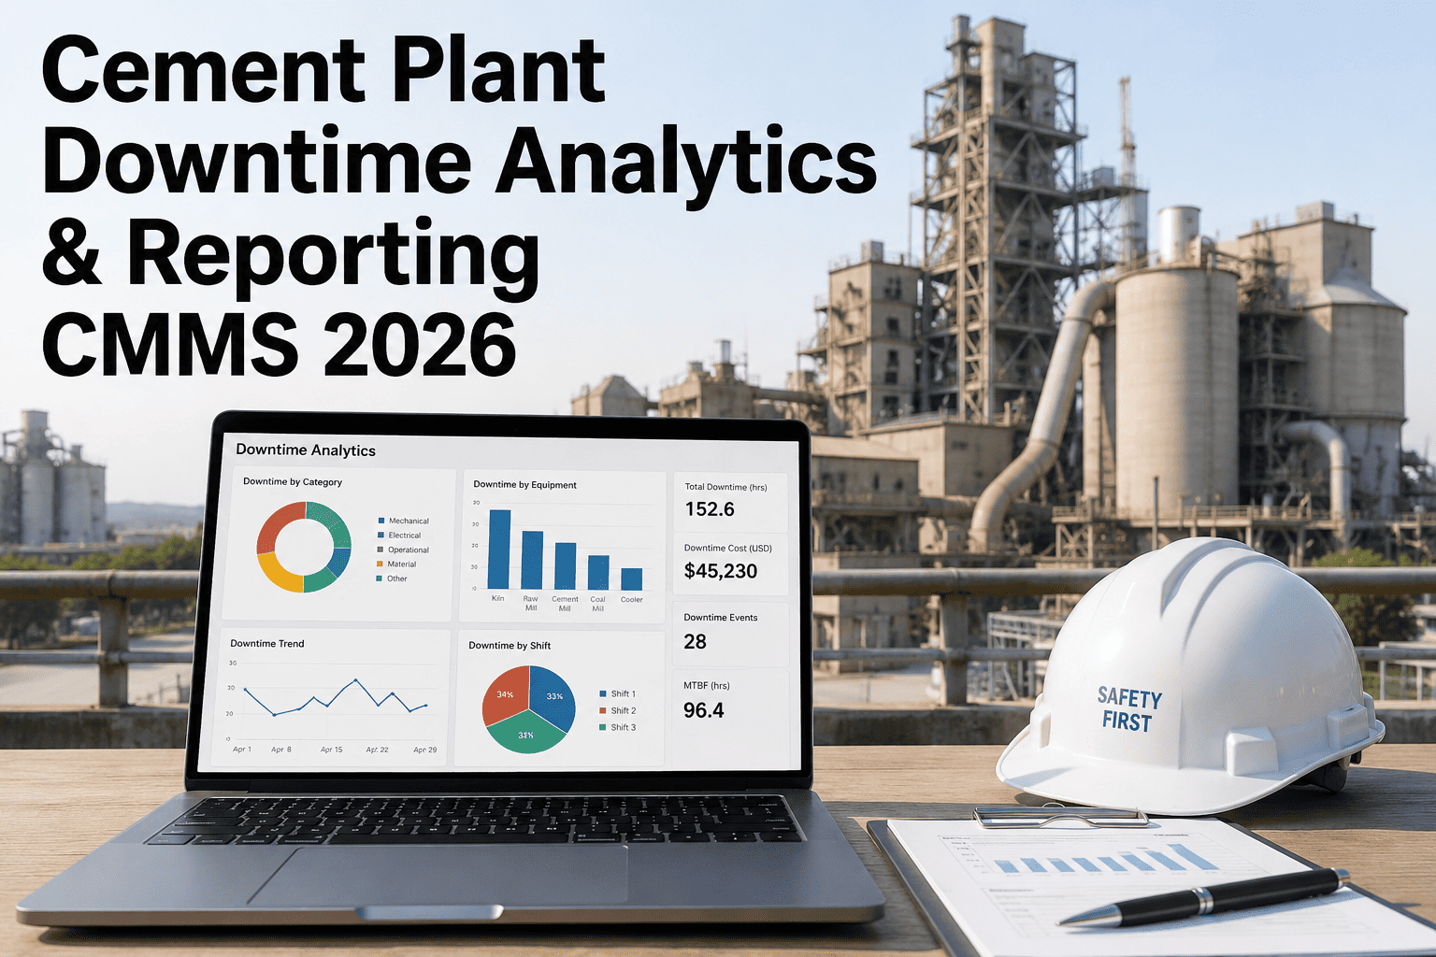Image resolution: width=1436 pixels, height=957 pixels.
Task: Click the 96.4 MTBF value
Action: 703,710
